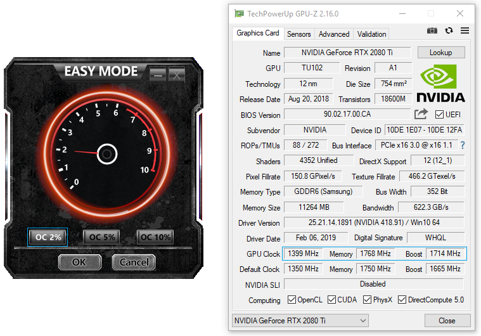Click Cancel in Easy Mode
This screenshot has width=481, height=336.
point(134,262)
